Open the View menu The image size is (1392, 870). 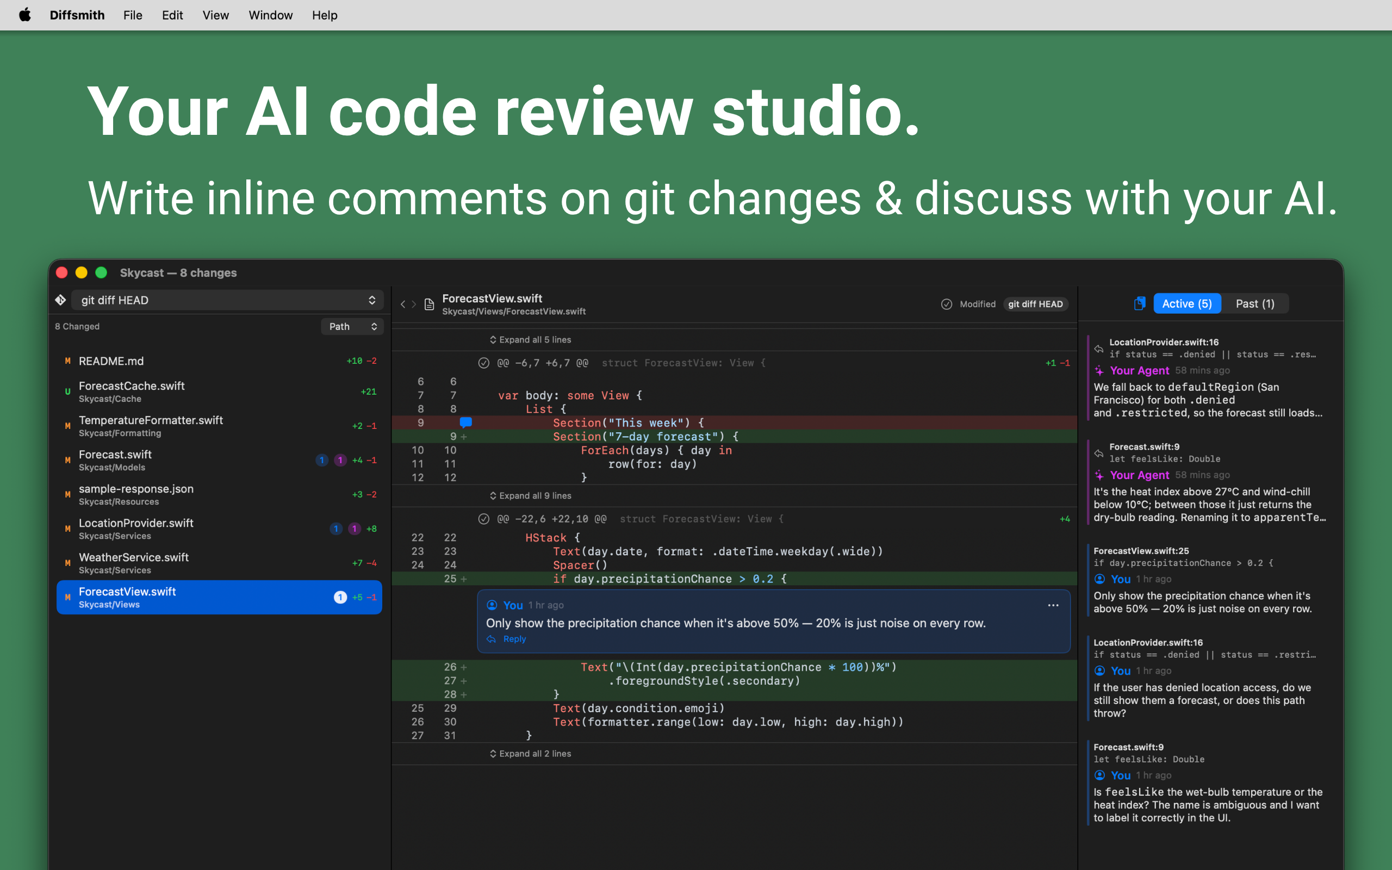tap(215, 15)
